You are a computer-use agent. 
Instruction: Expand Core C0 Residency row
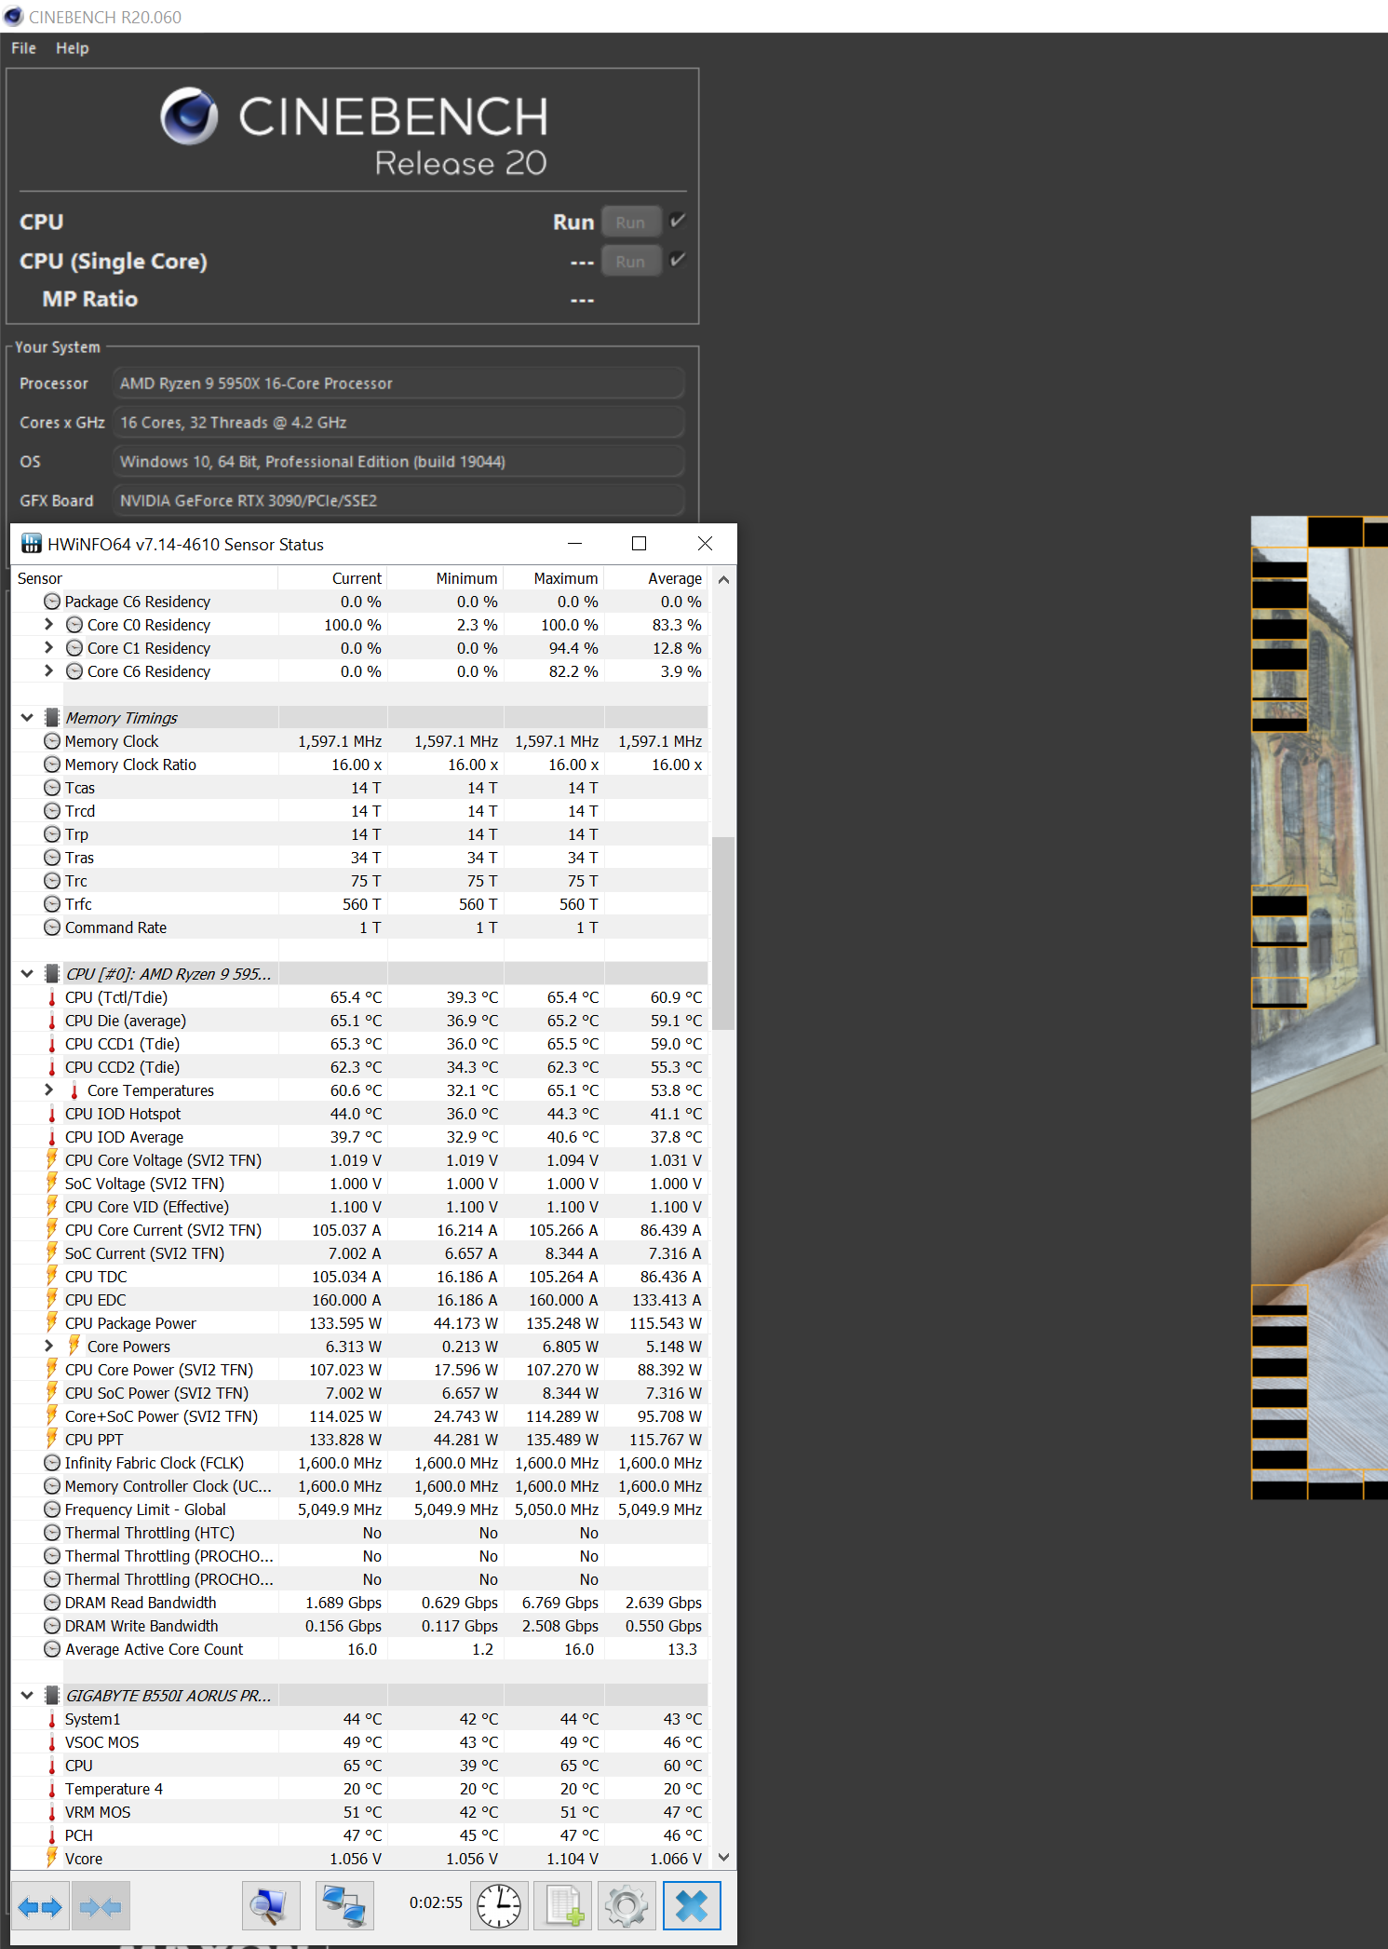48,625
